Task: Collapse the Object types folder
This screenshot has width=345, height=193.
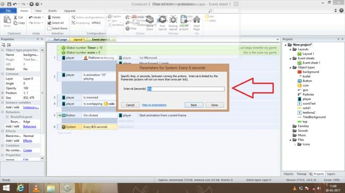Action: tap(290, 68)
